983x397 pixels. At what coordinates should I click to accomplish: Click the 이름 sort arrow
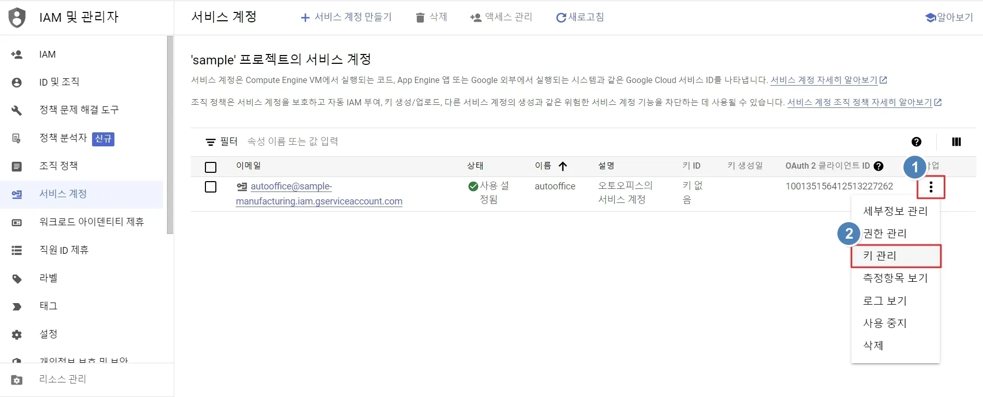click(x=563, y=166)
